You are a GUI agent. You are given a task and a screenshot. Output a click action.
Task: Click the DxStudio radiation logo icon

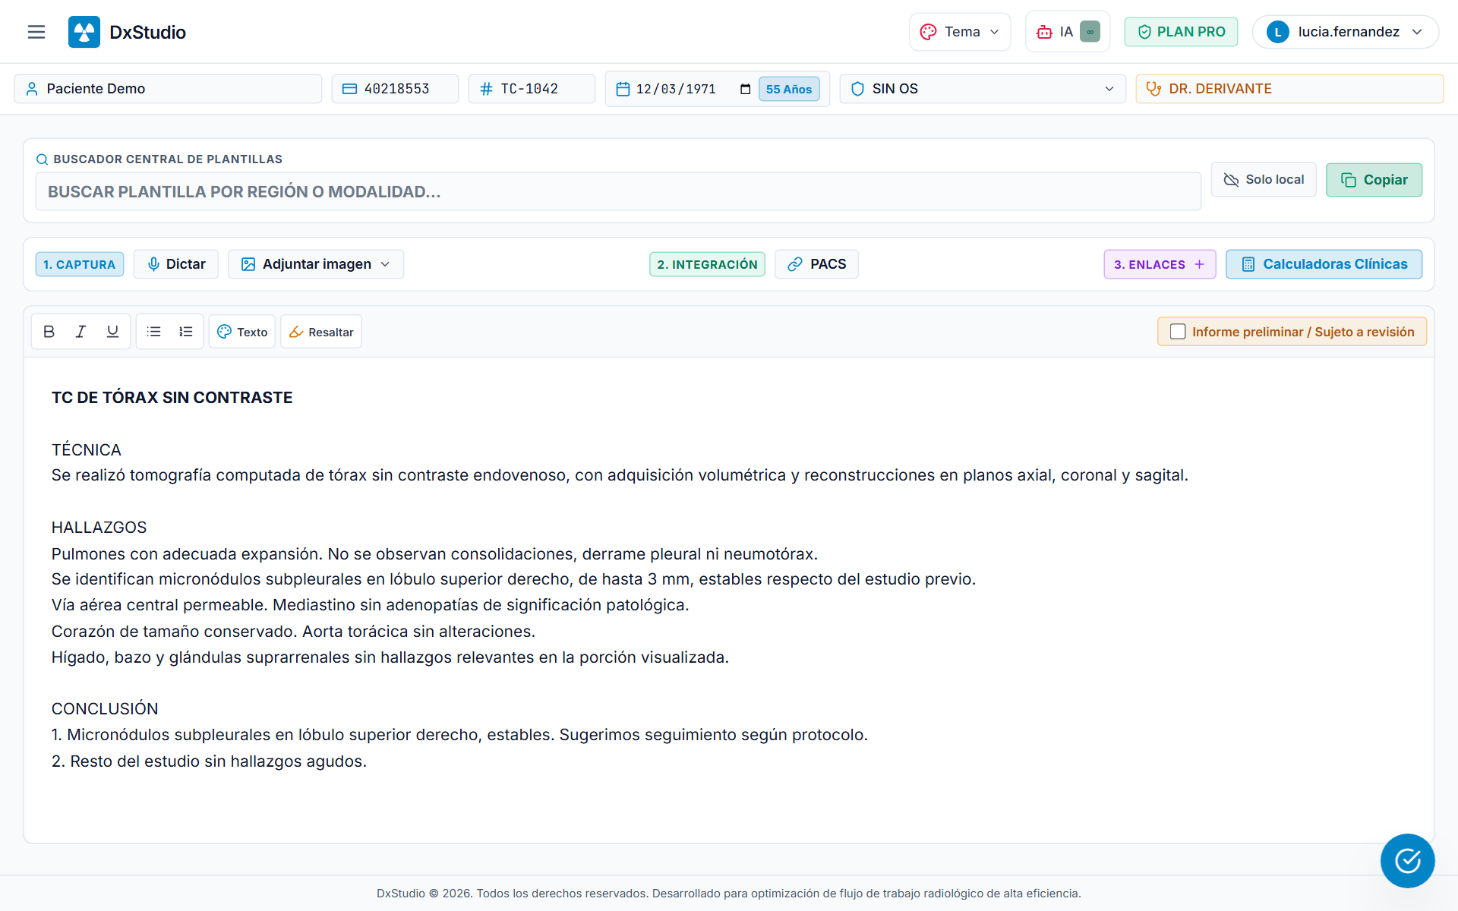point(84,32)
